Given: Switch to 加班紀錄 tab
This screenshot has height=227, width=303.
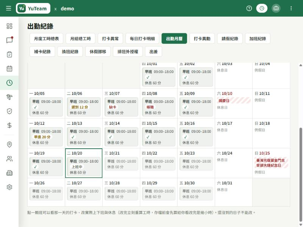Looking at the screenshot, I should (258, 39).
